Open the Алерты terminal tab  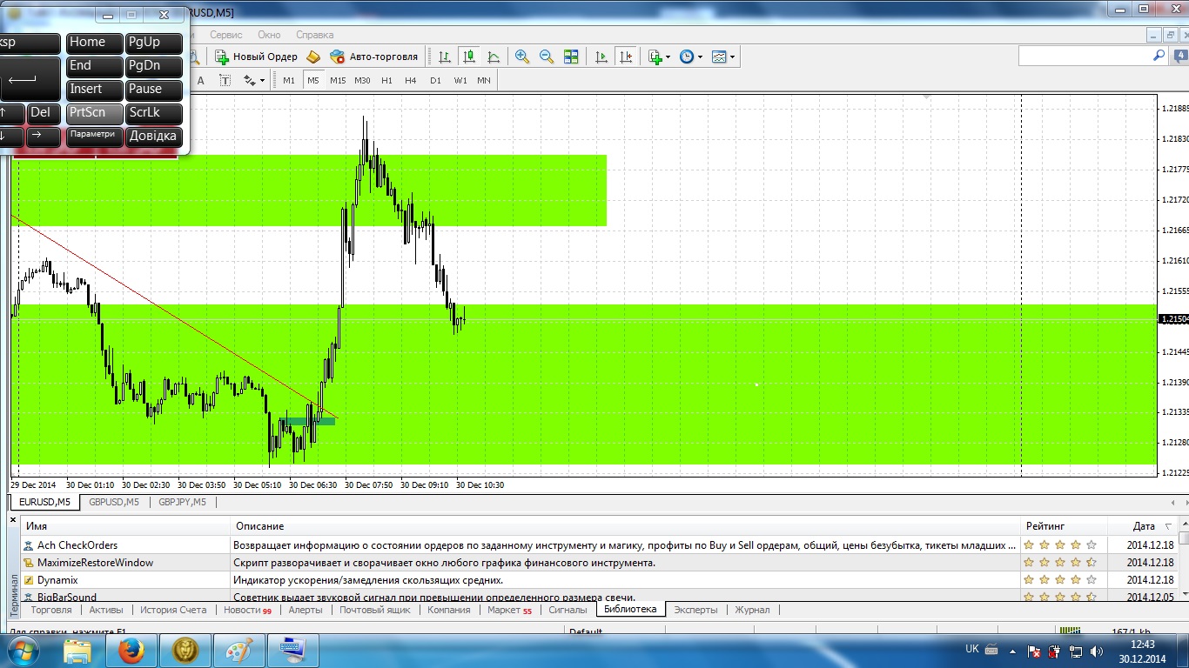306,610
